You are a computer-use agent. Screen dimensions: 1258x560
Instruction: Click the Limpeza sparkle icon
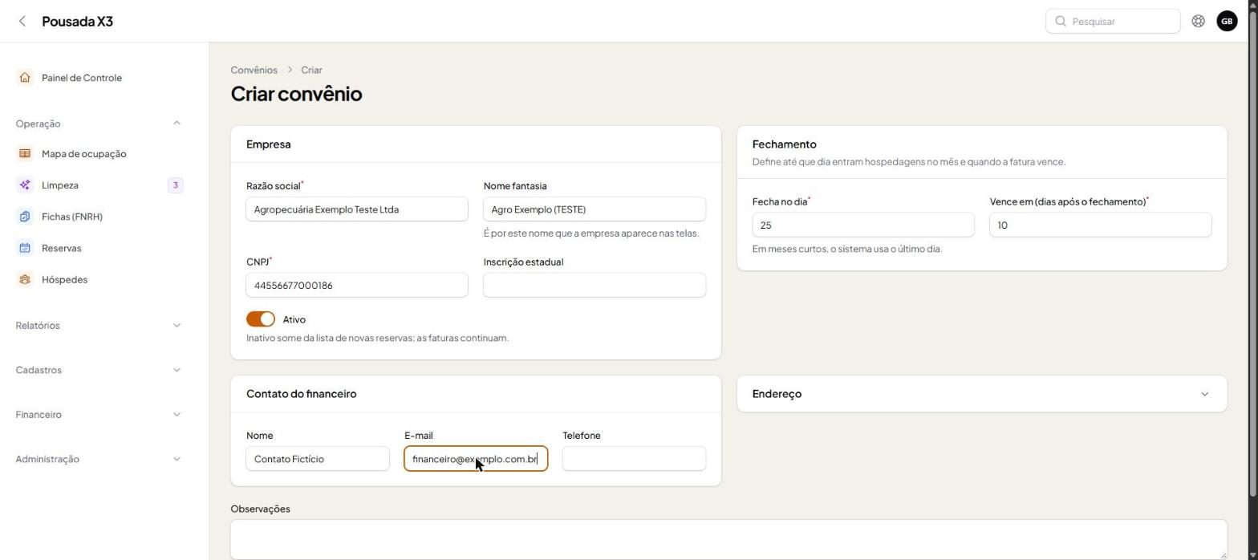click(x=25, y=185)
